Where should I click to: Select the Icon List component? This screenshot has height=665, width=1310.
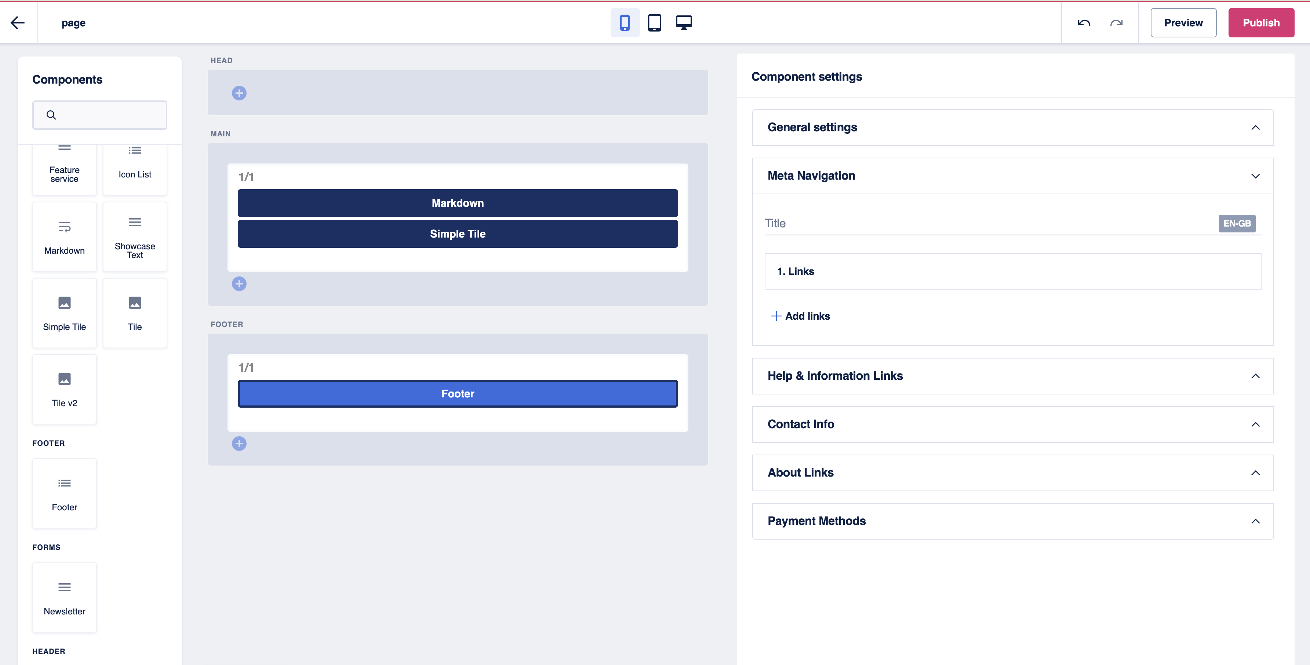click(134, 168)
